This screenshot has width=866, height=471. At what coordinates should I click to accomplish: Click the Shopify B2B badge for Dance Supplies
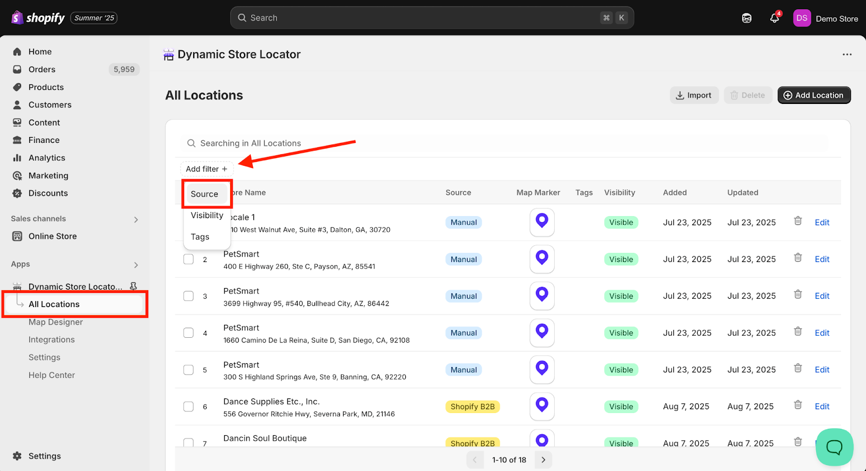473,407
